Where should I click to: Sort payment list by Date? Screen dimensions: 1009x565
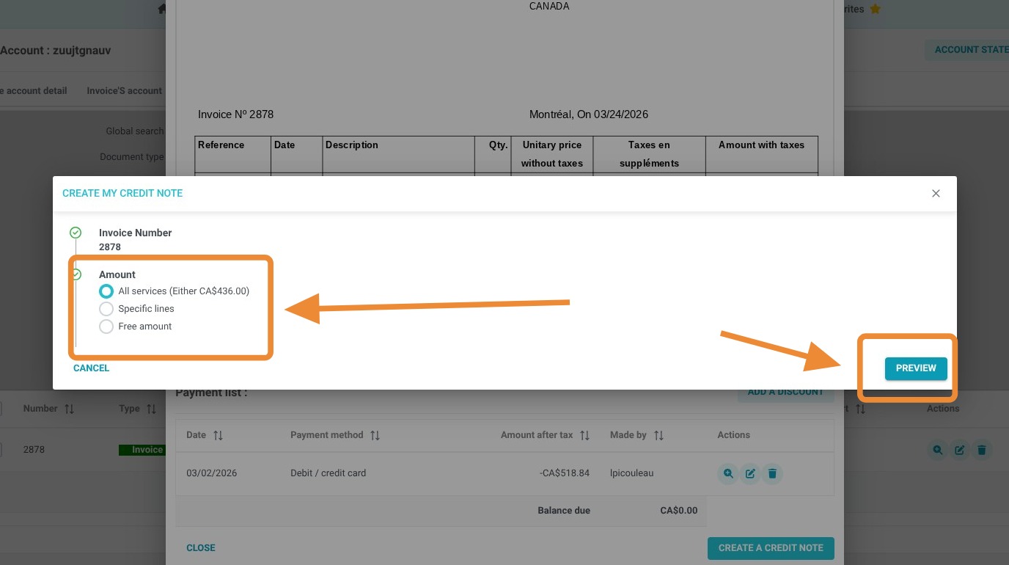click(218, 436)
